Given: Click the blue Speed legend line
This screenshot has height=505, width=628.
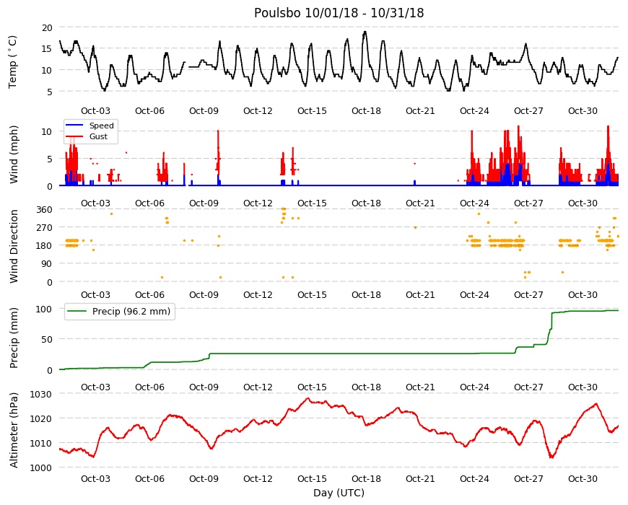Looking at the screenshot, I should (x=74, y=126).
